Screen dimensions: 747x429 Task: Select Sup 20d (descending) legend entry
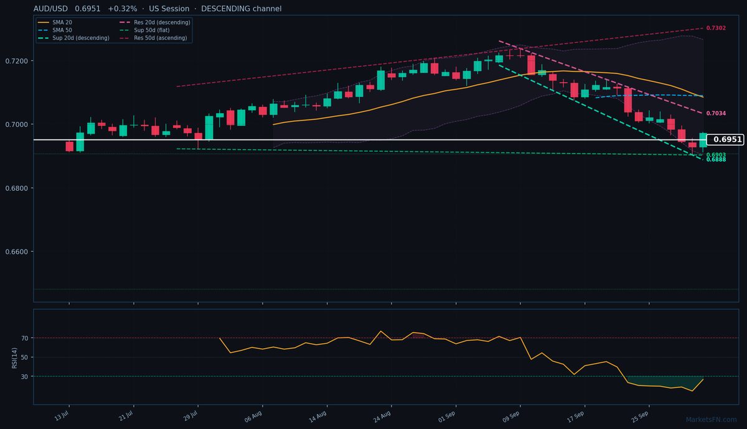pyautogui.click(x=73, y=38)
